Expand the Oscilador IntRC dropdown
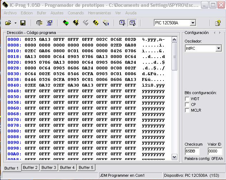Screen dimensions: 226x180 point(218,48)
